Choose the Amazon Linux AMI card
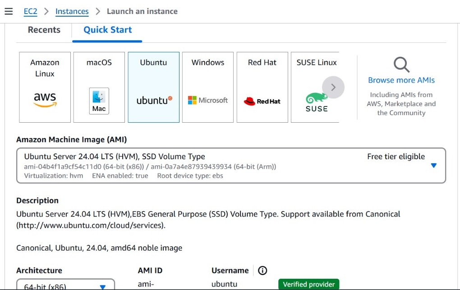 click(x=45, y=87)
